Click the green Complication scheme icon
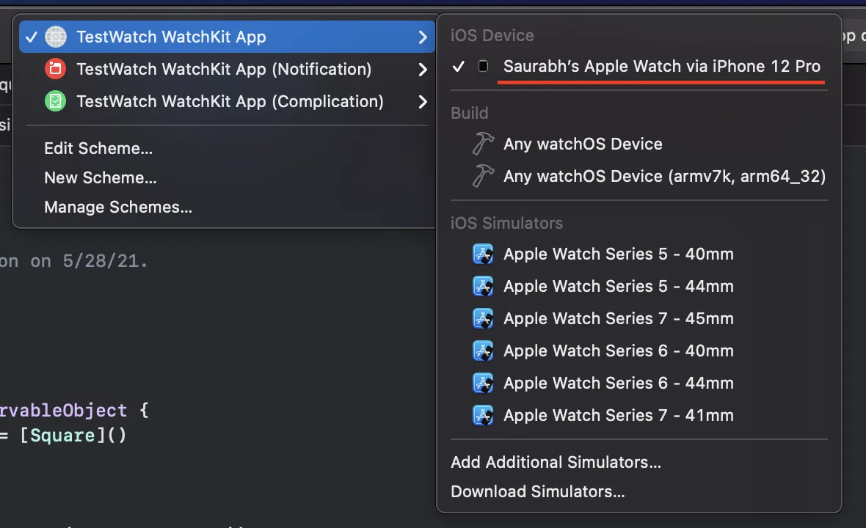Image resolution: width=866 pixels, height=528 pixels. point(56,101)
